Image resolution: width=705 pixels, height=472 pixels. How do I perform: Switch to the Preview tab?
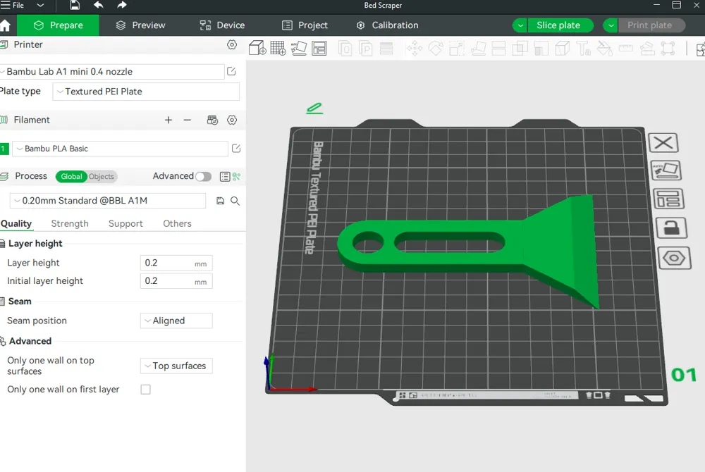[x=141, y=25]
